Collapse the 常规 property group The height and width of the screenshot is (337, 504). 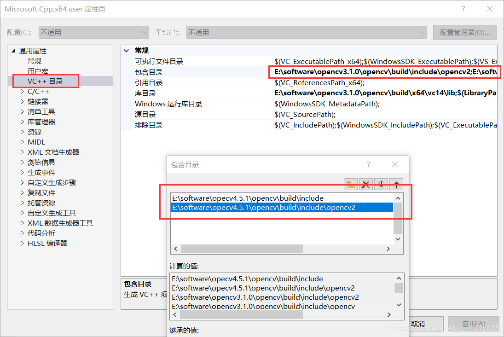(127, 51)
